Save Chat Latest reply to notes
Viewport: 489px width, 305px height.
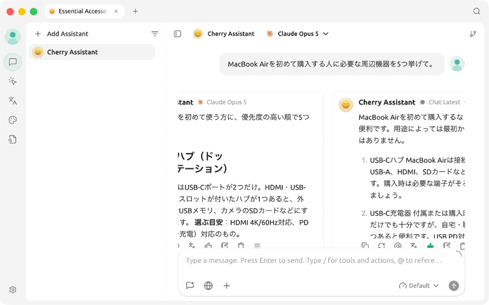[447, 246]
